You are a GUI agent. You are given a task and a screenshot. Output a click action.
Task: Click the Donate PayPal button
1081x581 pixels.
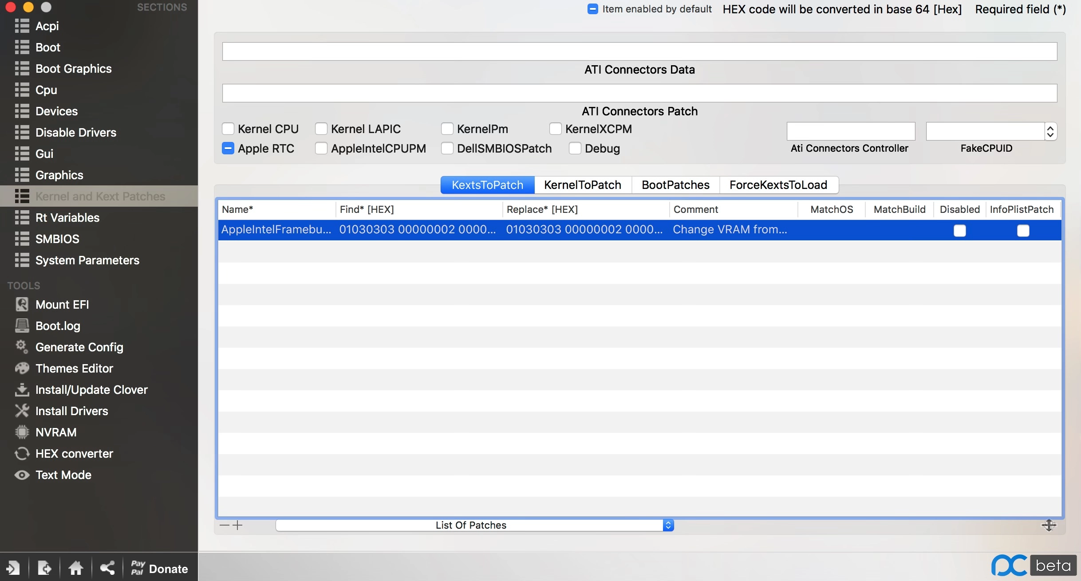coord(159,568)
